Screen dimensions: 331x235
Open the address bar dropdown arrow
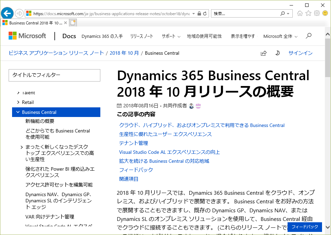tap(193, 13)
